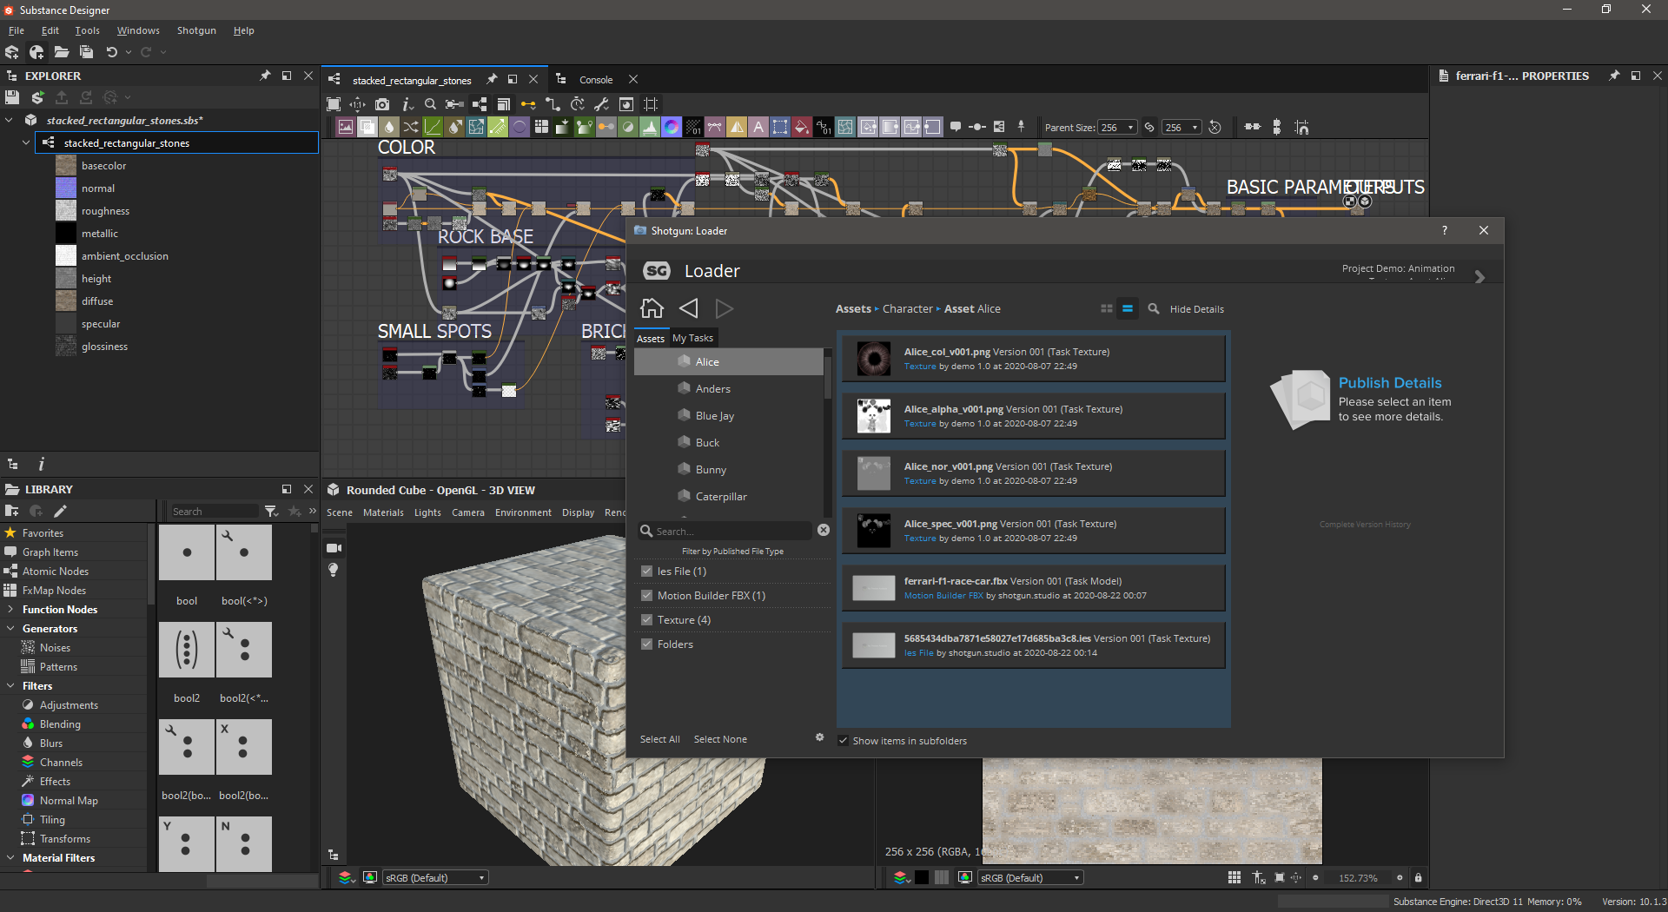
Task: Open the Shotgun menu
Action: point(196,30)
